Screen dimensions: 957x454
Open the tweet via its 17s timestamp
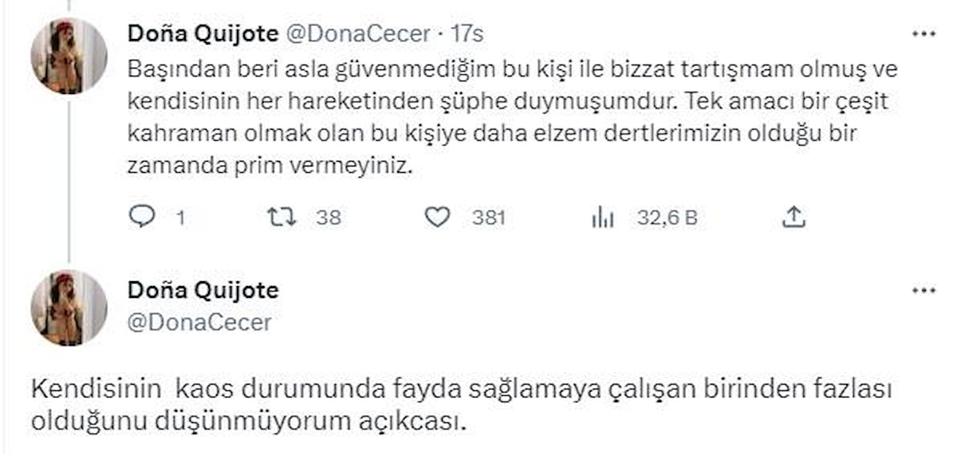(467, 34)
